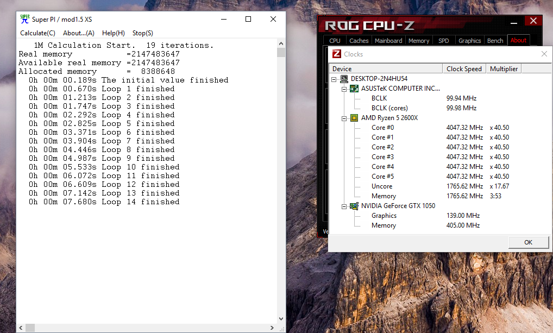Click the horizontal scrollbar thumb in Super PI

[x=30, y=328]
